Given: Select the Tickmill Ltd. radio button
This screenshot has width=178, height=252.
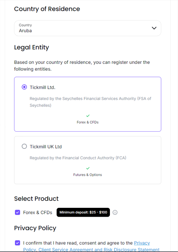Looking at the screenshot, I should (24, 87).
